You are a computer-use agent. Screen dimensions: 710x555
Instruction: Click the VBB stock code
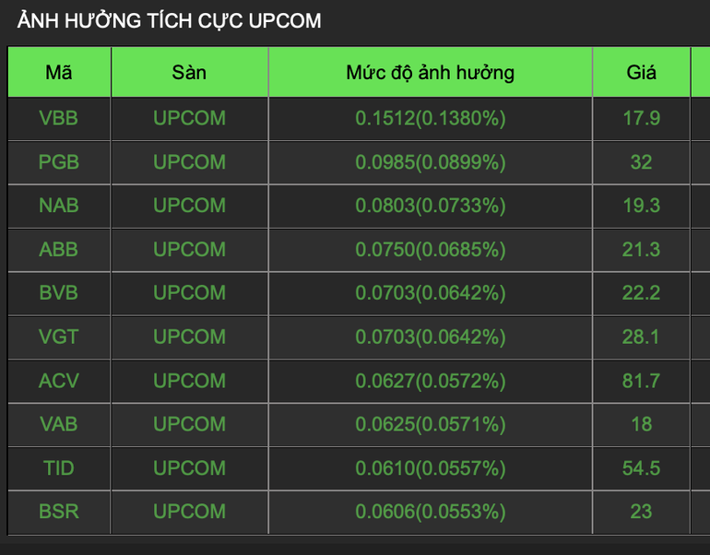pos(59,118)
